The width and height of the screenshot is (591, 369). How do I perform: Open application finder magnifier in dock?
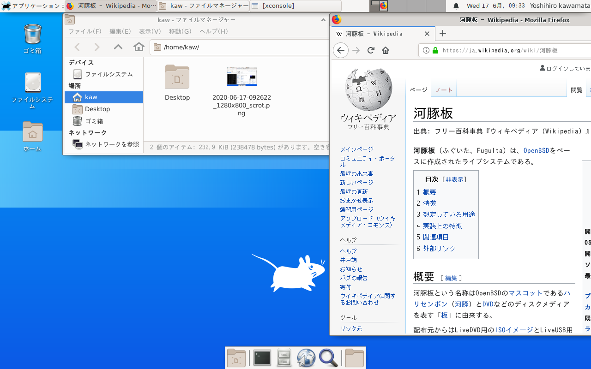[328, 358]
